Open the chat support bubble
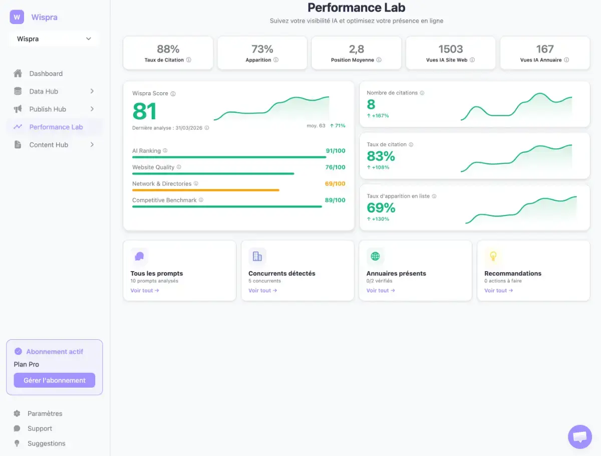This screenshot has width=601, height=456. [579, 436]
